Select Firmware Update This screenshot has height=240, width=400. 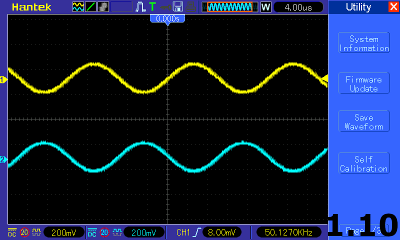364,83
